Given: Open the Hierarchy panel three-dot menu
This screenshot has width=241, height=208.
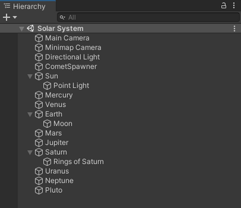Looking at the screenshot, I should (234, 5).
